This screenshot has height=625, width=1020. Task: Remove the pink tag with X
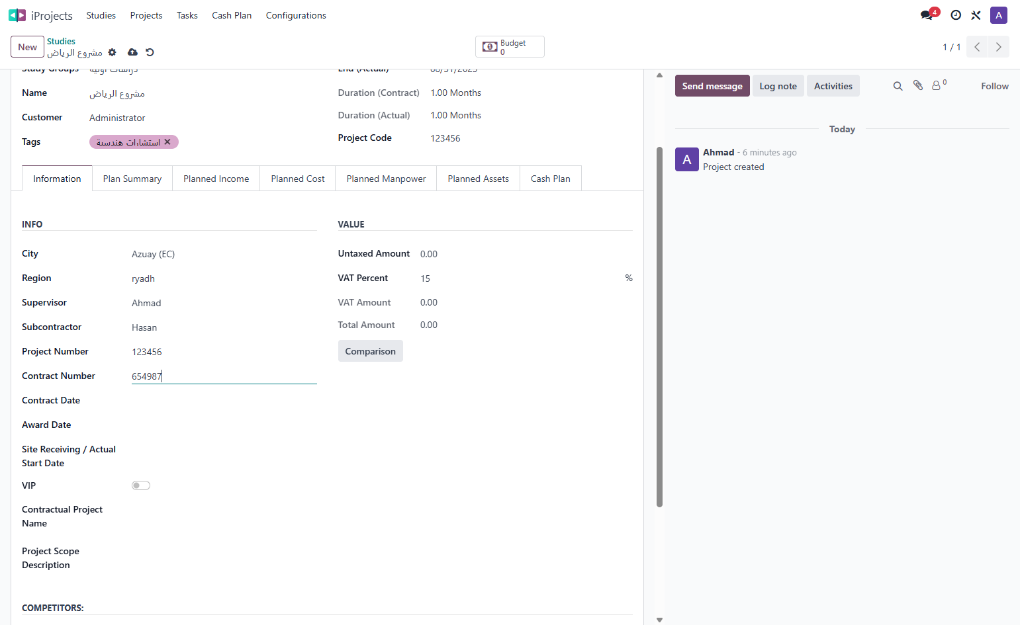click(x=167, y=142)
